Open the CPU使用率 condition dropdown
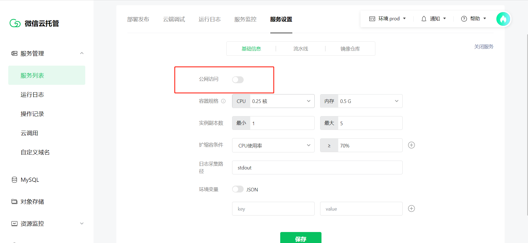The width and height of the screenshot is (528, 243). (273, 145)
